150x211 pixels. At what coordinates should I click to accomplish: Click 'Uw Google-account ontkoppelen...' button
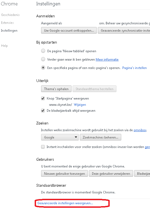tap(69, 30)
